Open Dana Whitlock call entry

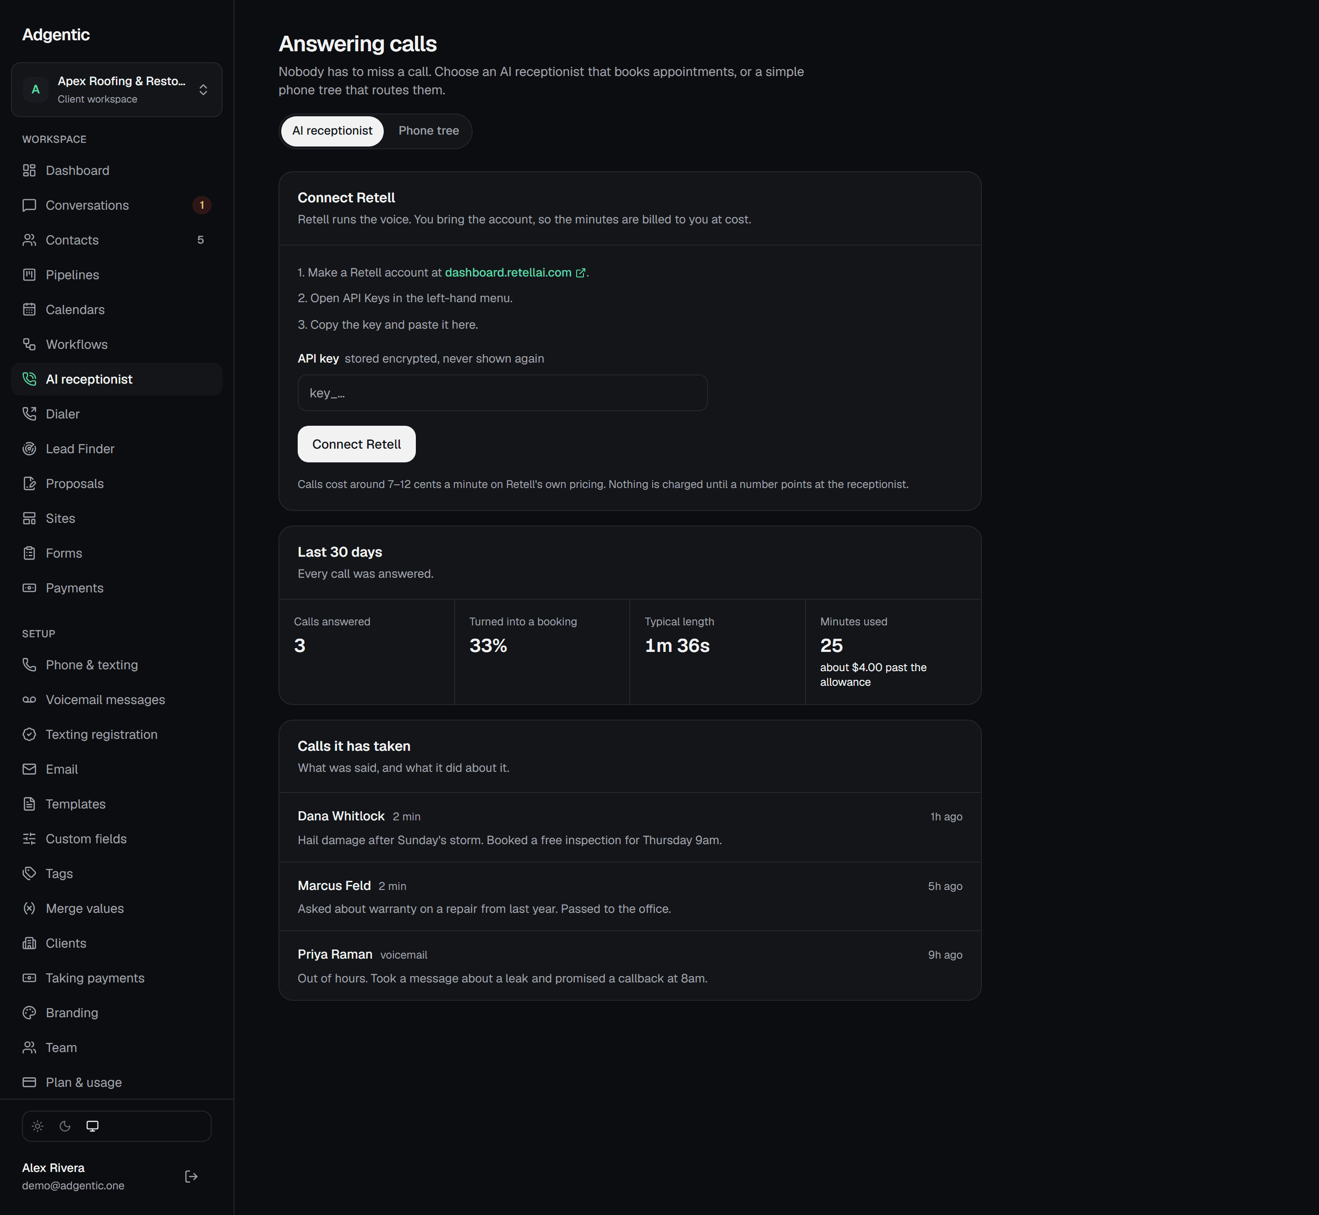point(630,827)
